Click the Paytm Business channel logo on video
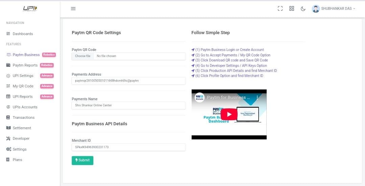Screen dimensions: 365x186 [x=199, y=98]
